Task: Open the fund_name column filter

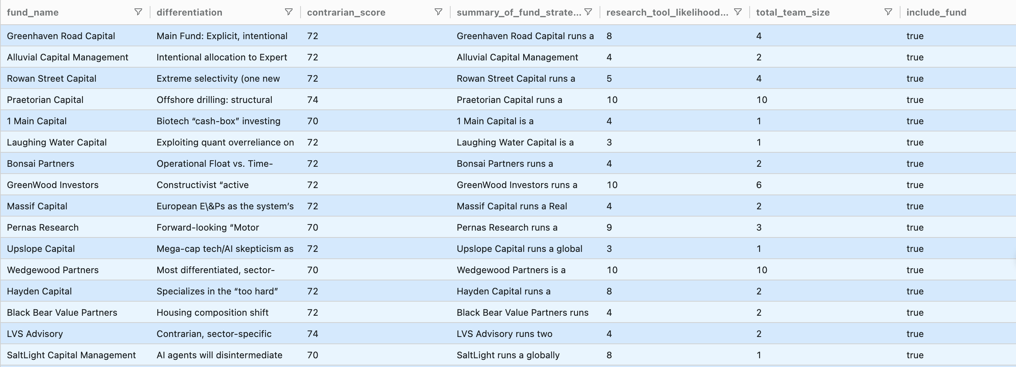Action: click(138, 12)
